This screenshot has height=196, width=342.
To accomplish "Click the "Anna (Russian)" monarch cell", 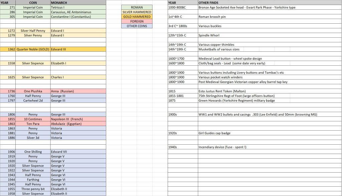I will coord(78,91).
